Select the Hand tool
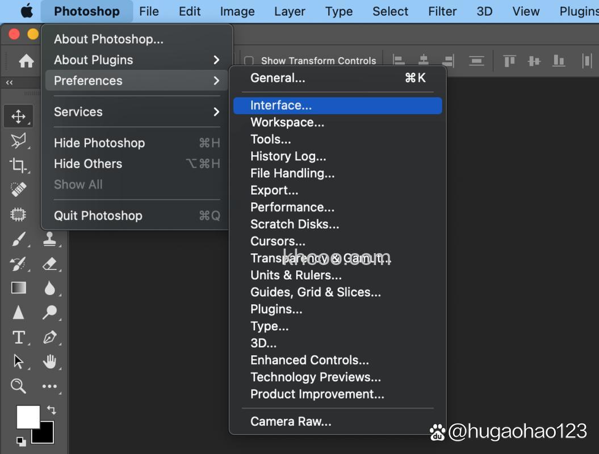 pyautogui.click(x=50, y=361)
